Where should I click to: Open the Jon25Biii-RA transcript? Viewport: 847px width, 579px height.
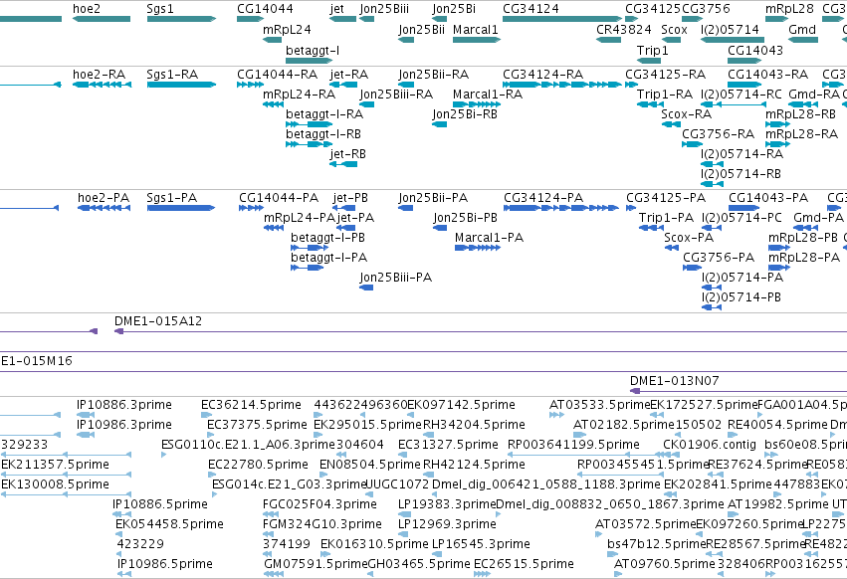click(367, 104)
